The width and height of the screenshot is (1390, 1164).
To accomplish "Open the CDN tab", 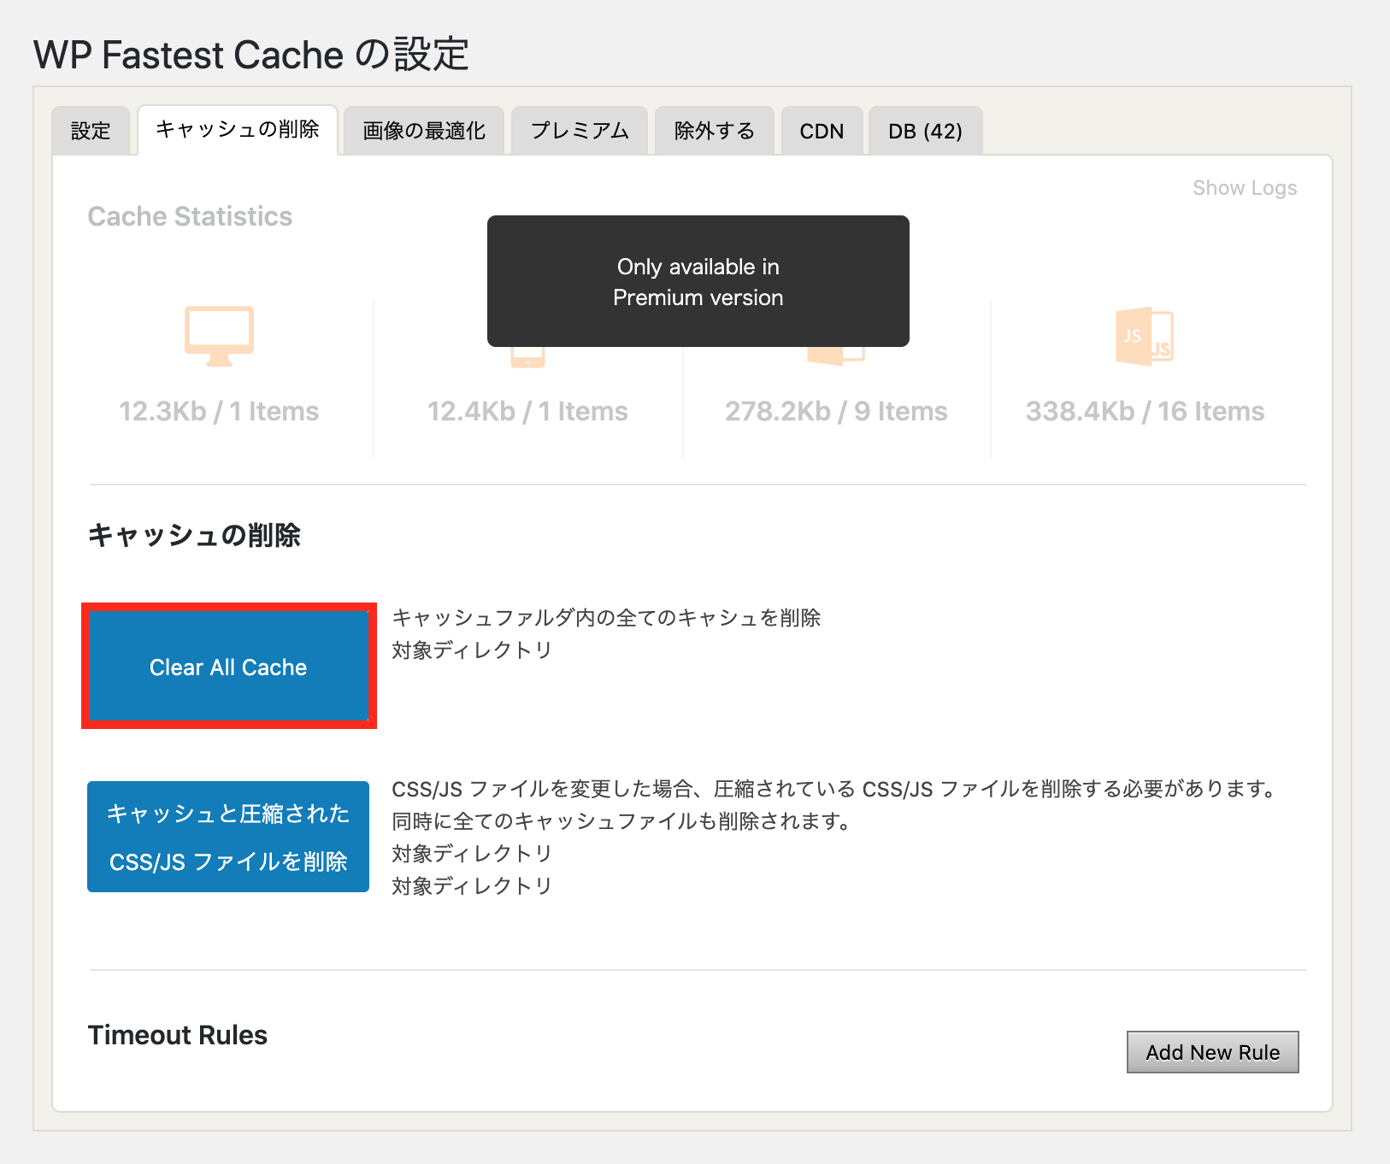I will [822, 131].
